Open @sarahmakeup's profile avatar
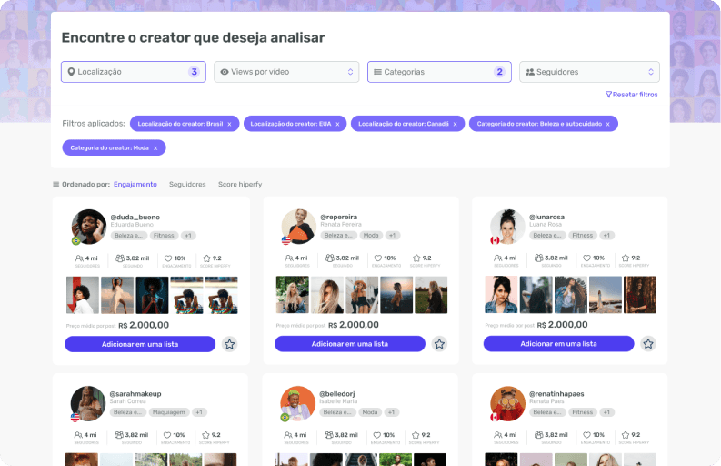This screenshot has height=466, width=721. 88,403
